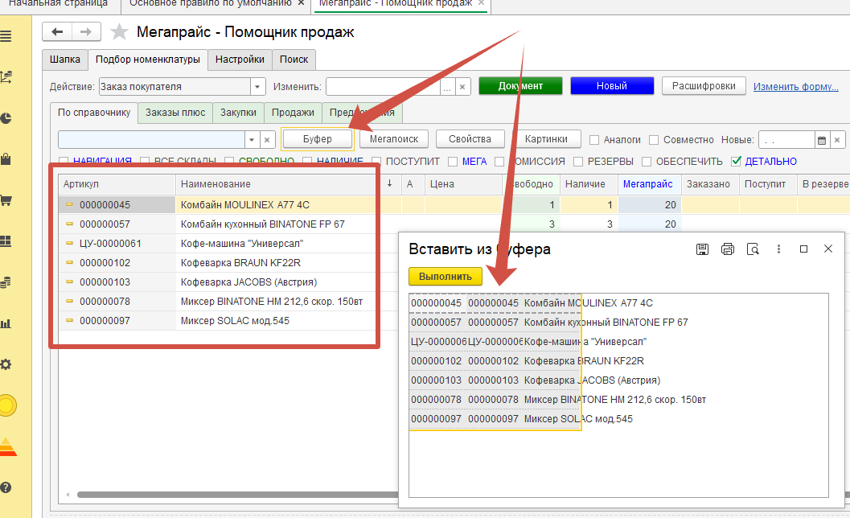Click the save icon in the Вставить из буфера dialog
This screenshot has width=850, height=518.
point(702,249)
